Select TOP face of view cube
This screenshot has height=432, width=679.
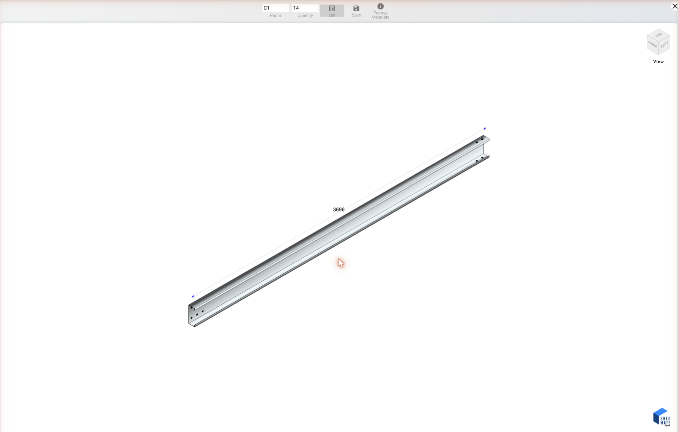tap(659, 35)
